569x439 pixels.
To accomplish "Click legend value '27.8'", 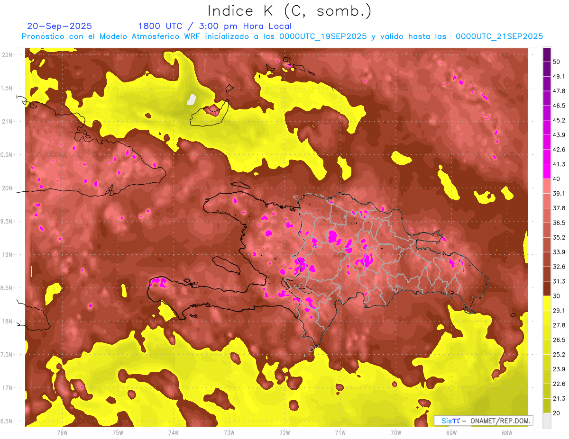I will point(559,325).
